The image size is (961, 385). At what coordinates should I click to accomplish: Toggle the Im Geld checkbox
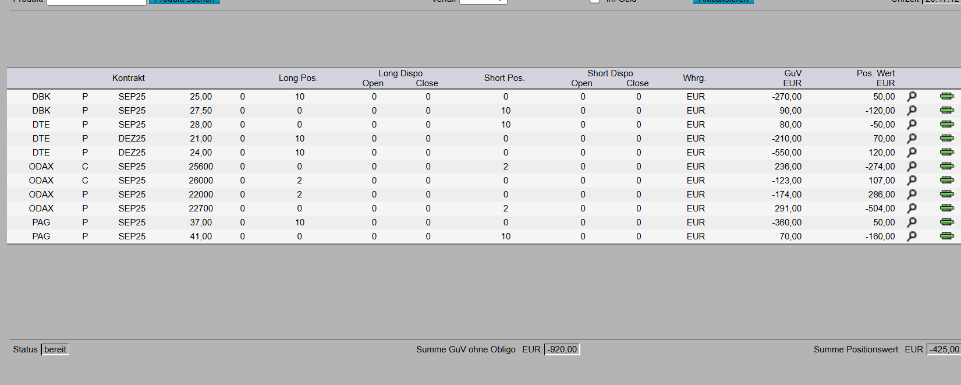click(x=595, y=1)
